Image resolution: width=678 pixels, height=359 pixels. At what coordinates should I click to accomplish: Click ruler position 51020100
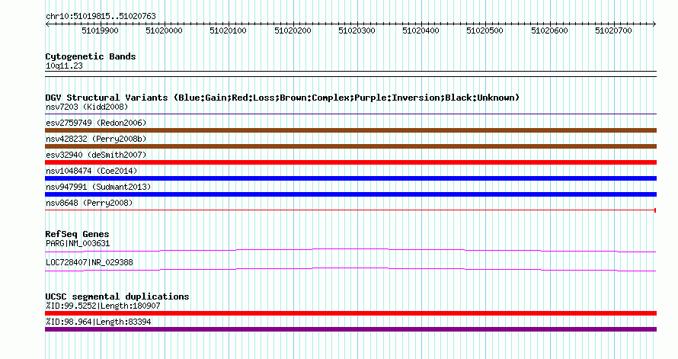228,30
